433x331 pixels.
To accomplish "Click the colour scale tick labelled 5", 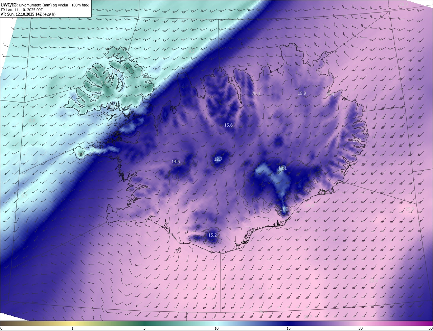I will click(144, 328).
